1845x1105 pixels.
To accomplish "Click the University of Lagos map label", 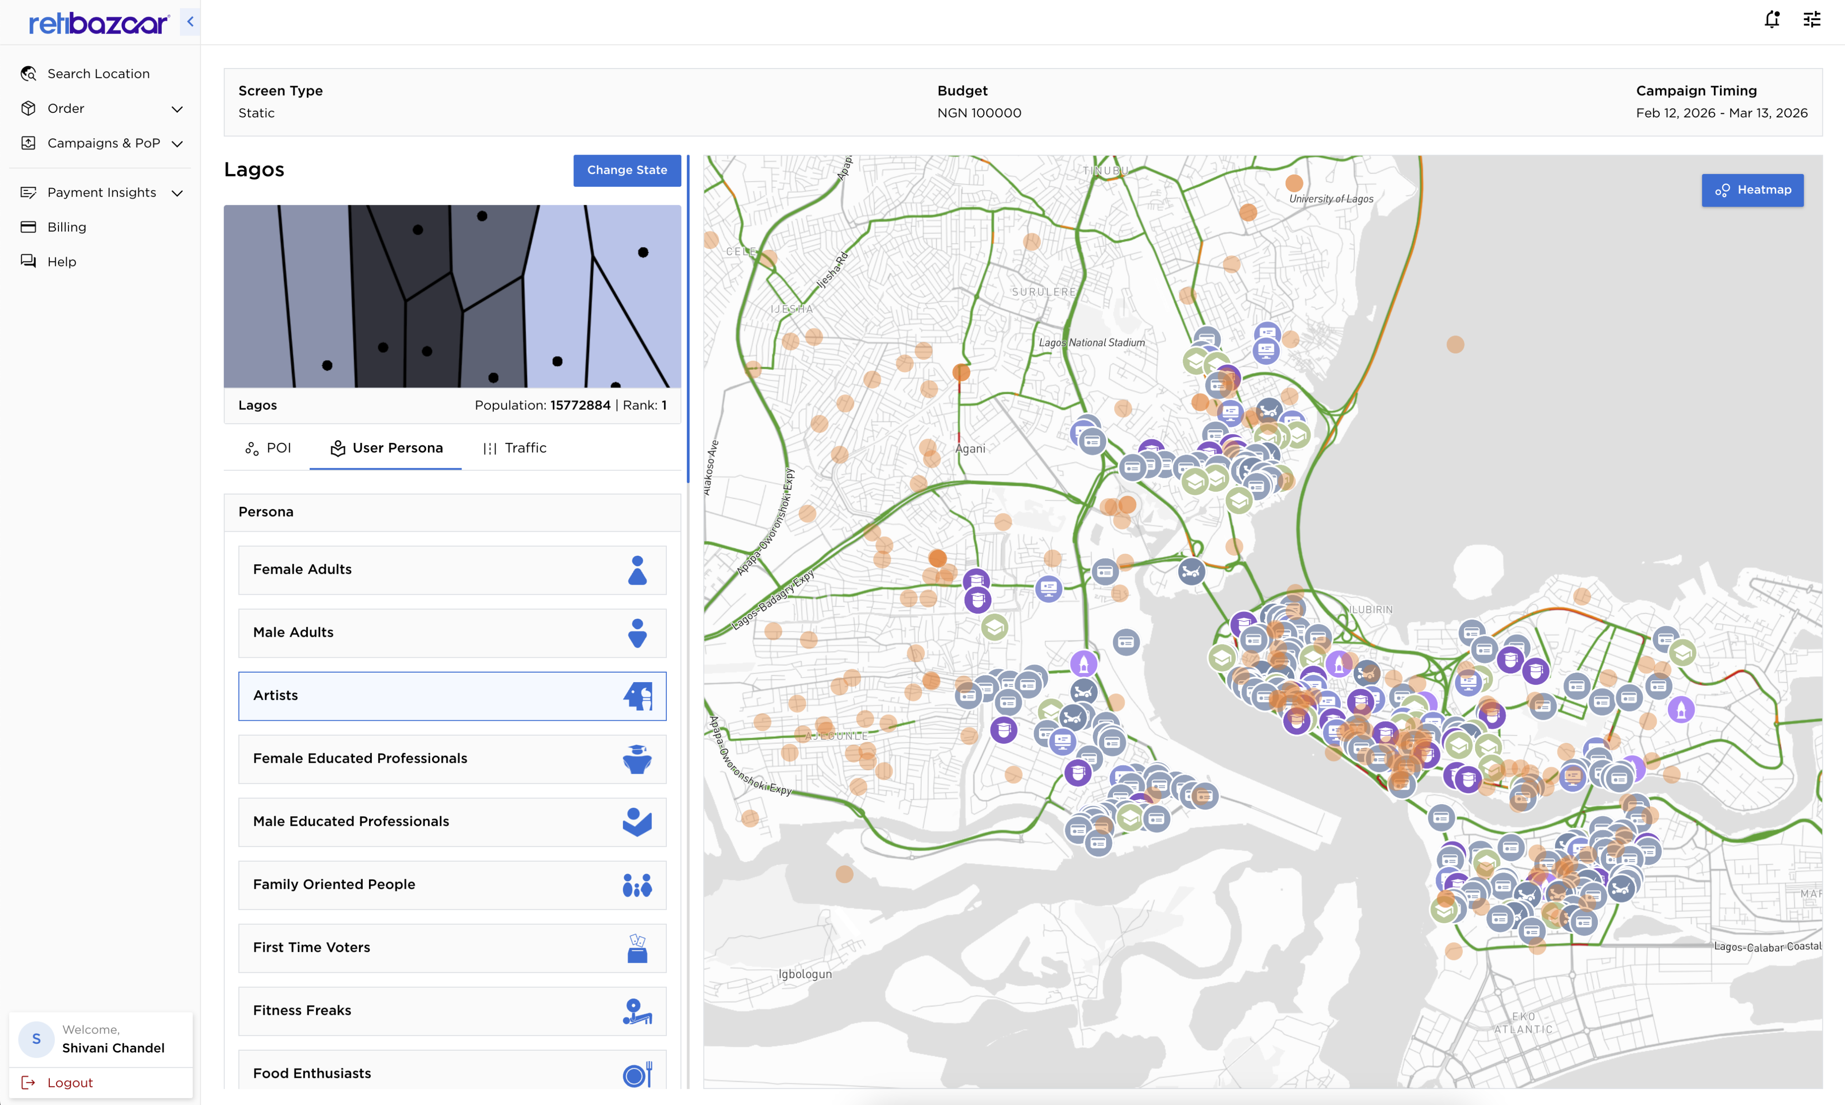I will 1331,199.
